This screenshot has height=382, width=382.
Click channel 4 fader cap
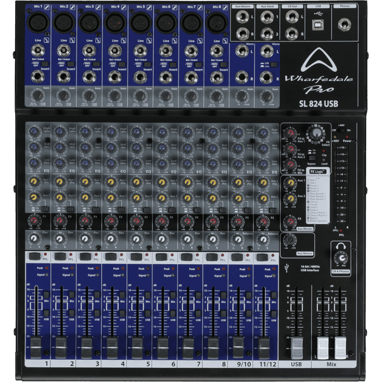tap(112, 348)
